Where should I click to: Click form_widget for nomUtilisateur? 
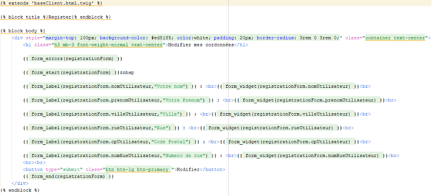pos(289,86)
